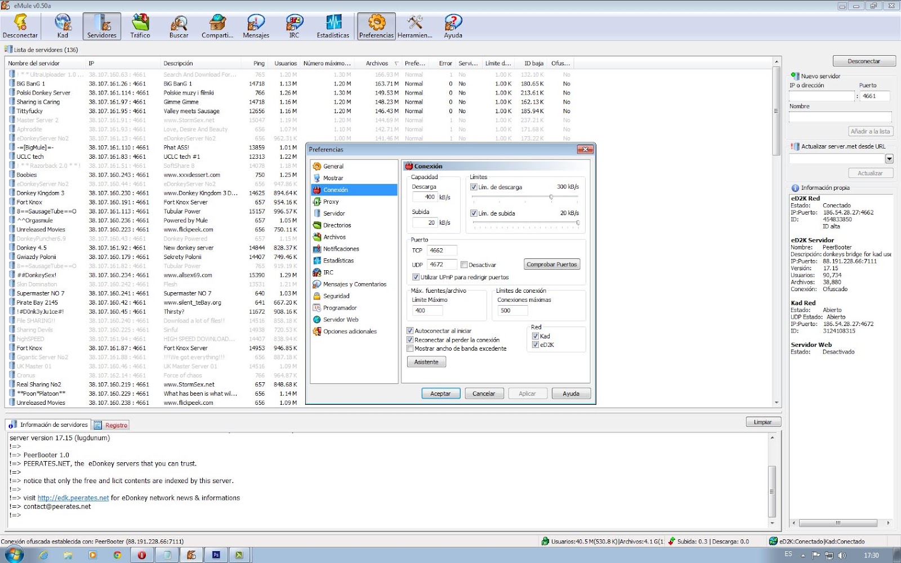Viewport: 901px width, 563px height.
Task: Open the Tráfico transfers view
Action: 140,25
